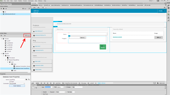This screenshot has width=170, height=95.
Task: Check the Required checkbox
Action: pos(49,92)
